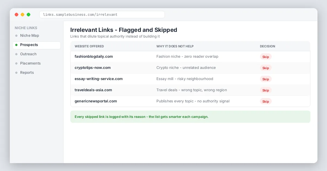The height and width of the screenshot is (171, 327).
Task: Click 'Publishes every topic - no authority signal'
Action: click(193, 101)
